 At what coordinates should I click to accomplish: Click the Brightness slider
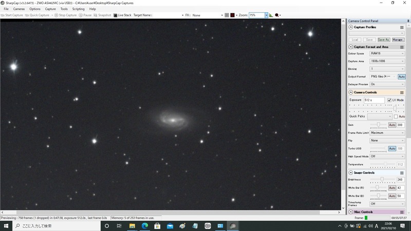[x=382, y=180]
